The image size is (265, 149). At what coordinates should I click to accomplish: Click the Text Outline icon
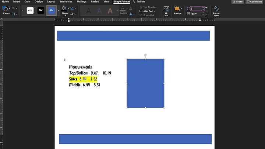(x=131, y=8)
